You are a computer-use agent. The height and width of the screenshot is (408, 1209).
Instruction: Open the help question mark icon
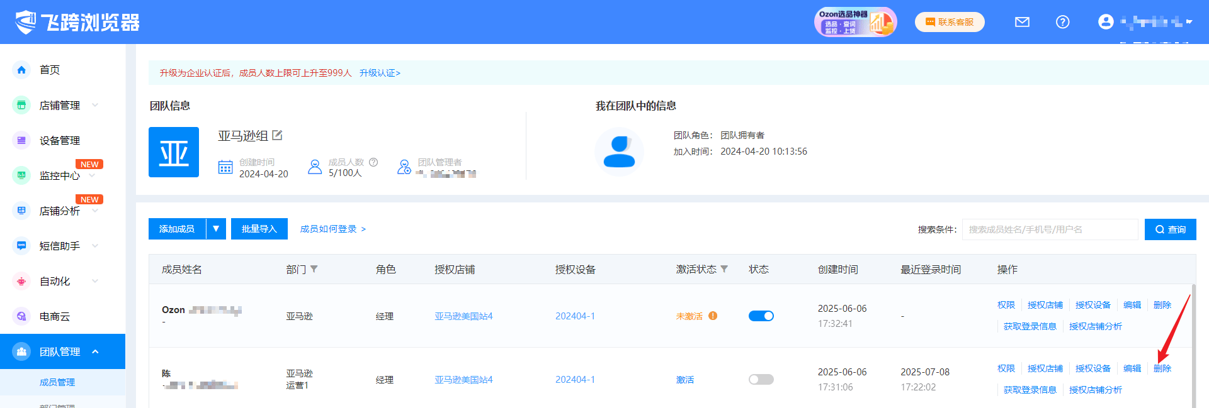(x=1062, y=22)
